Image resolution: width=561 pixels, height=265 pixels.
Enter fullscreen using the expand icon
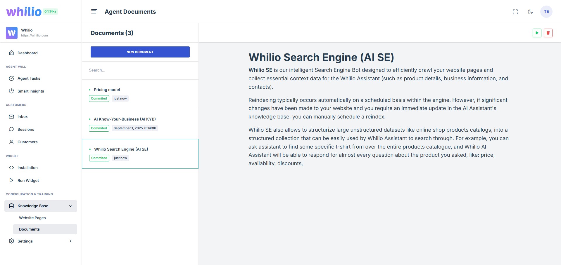tap(515, 12)
